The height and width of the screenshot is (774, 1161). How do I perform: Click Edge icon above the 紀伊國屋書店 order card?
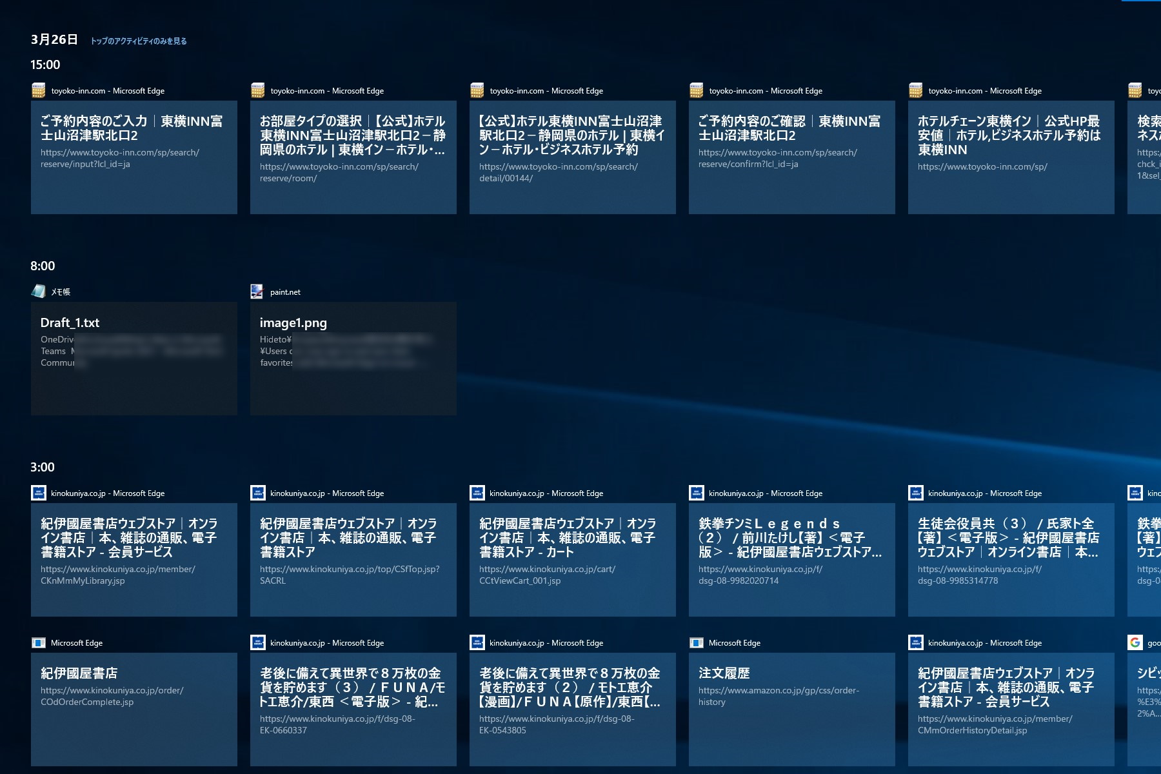(x=39, y=643)
